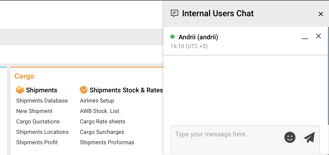Open Shipments Database
329x155 pixels.
[x=42, y=101]
